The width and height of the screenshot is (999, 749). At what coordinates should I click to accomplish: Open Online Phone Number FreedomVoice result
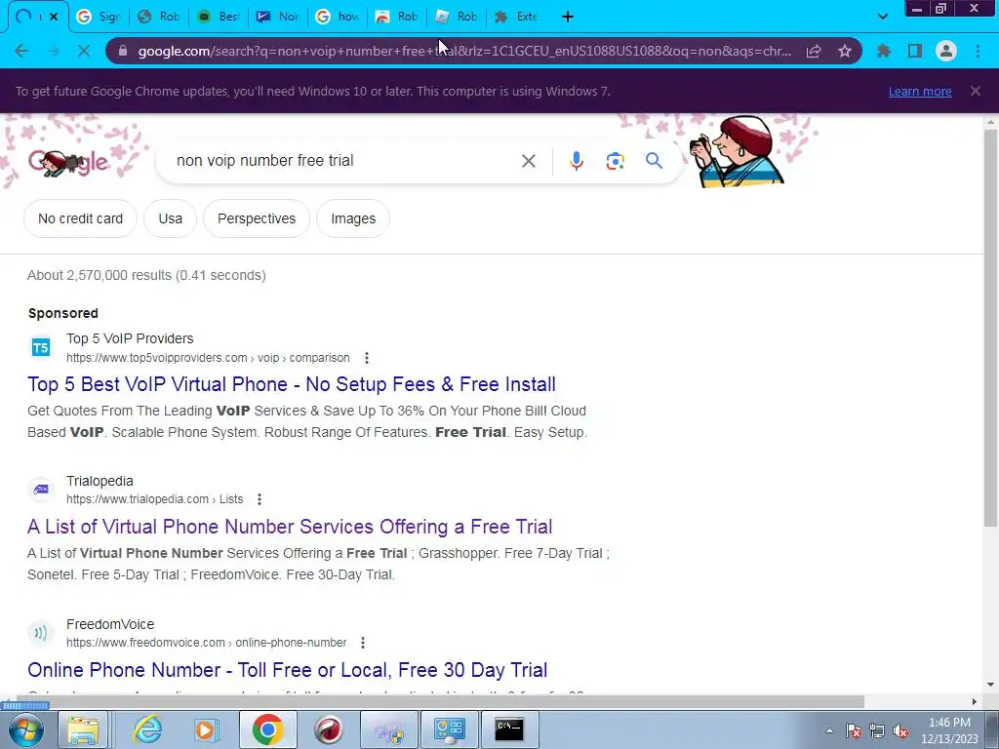click(288, 670)
